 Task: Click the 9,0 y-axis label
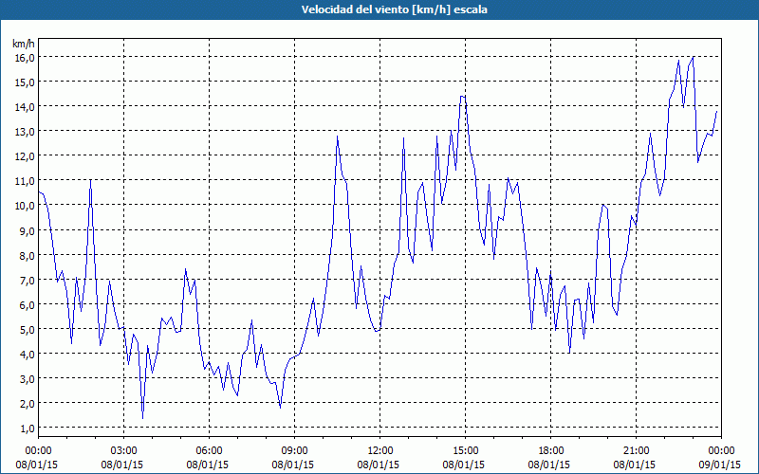point(27,230)
